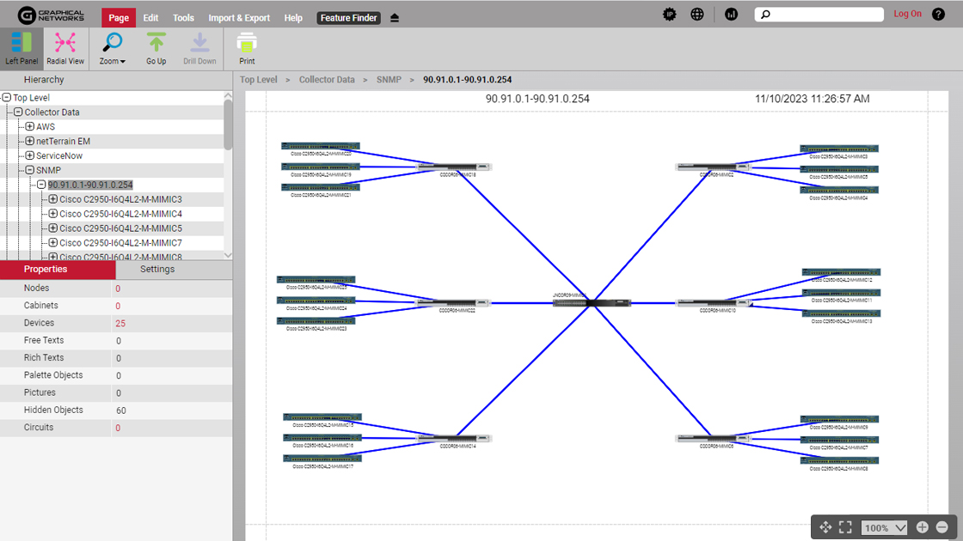This screenshot has width=963, height=541.
Task: Click the fit-to-screen icon in zoom bar
Action: click(844, 527)
